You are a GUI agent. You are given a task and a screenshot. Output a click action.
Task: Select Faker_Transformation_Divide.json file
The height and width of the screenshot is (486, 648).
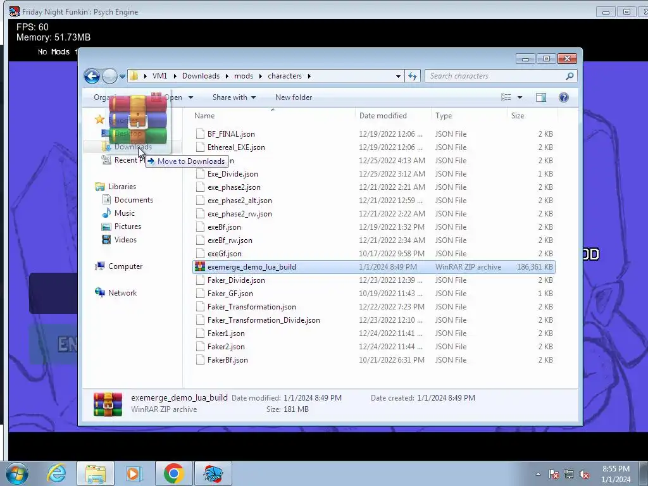pos(264,320)
